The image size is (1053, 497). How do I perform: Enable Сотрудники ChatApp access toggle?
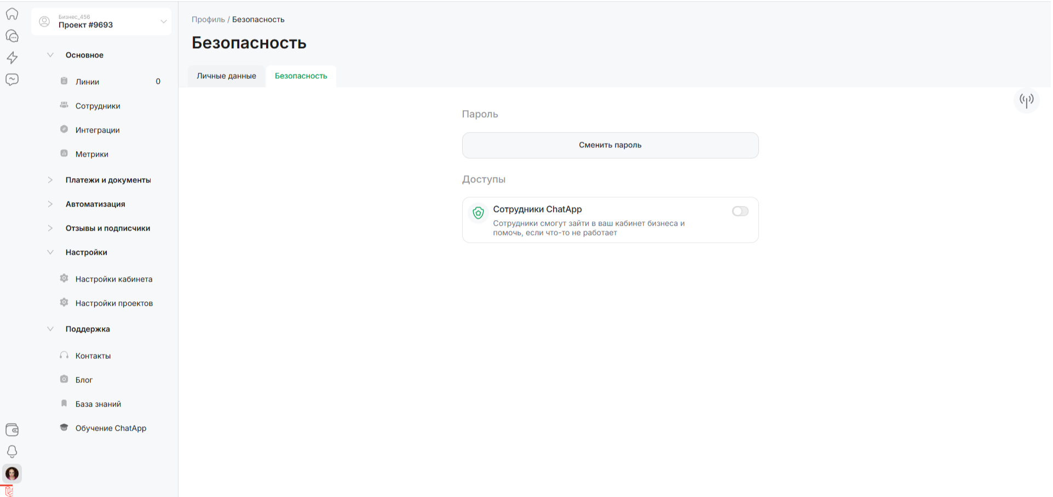tap(740, 212)
